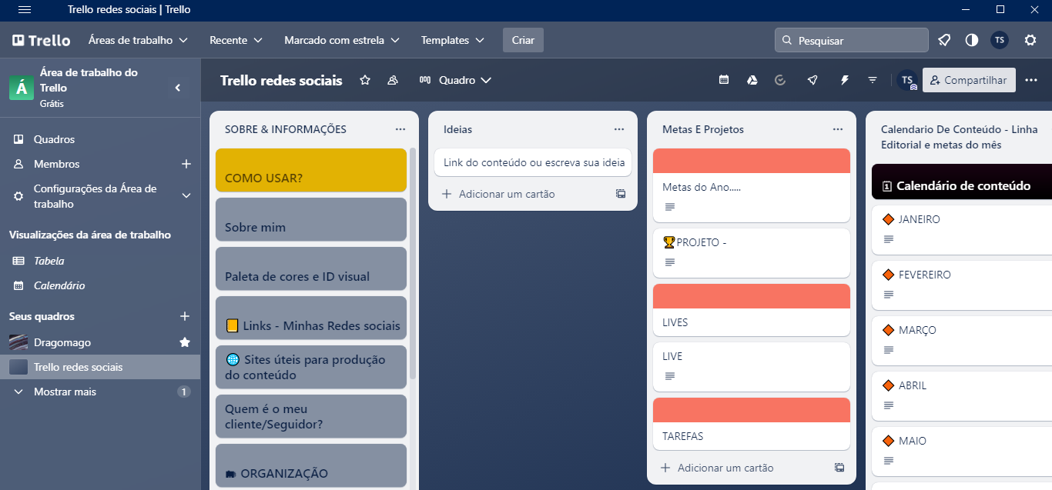Open the TAREFAS card with coral cover
This screenshot has height=490, width=1052.
point(752,424)
